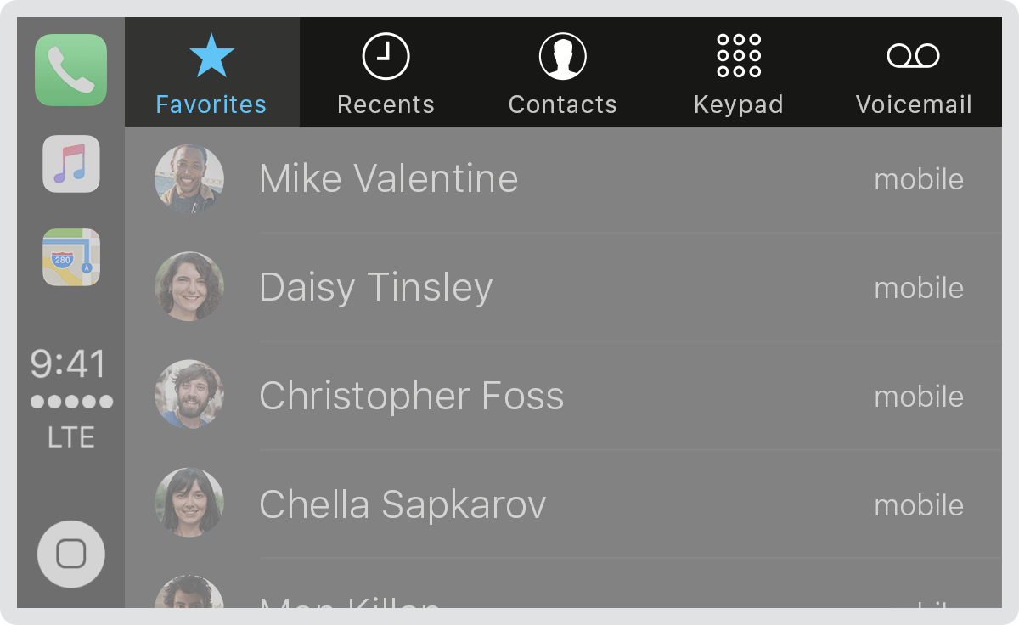Open the Phone app in sidebar
The image size is (1019, 625).
(71, 70)
